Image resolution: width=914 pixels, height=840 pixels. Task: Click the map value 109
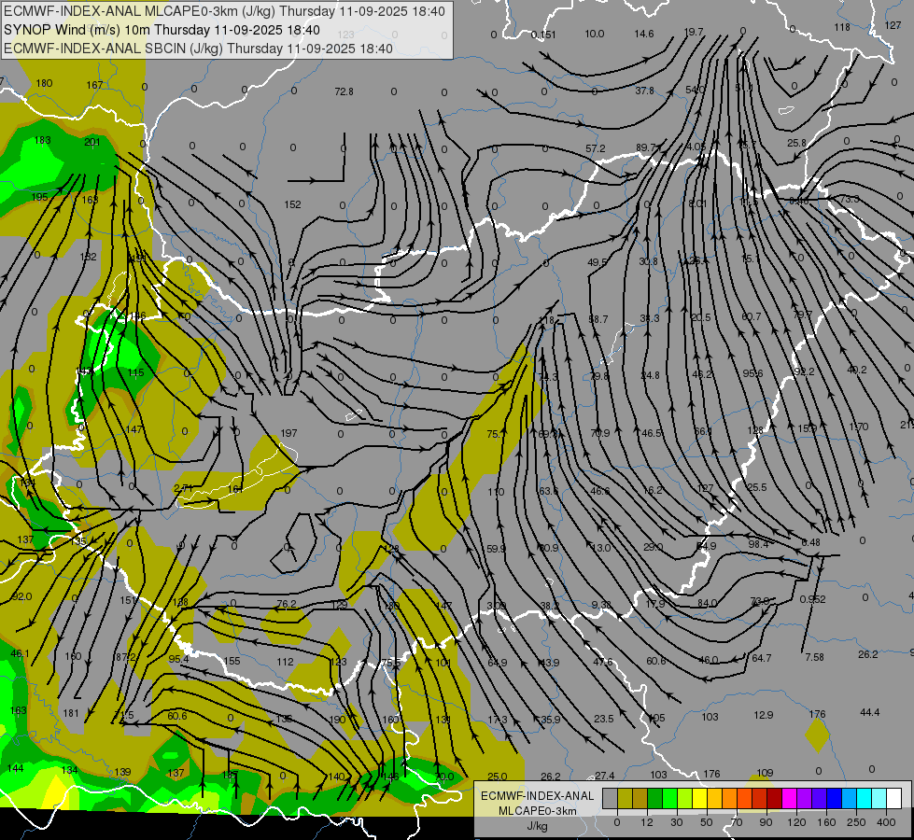[x=765, y=773]
